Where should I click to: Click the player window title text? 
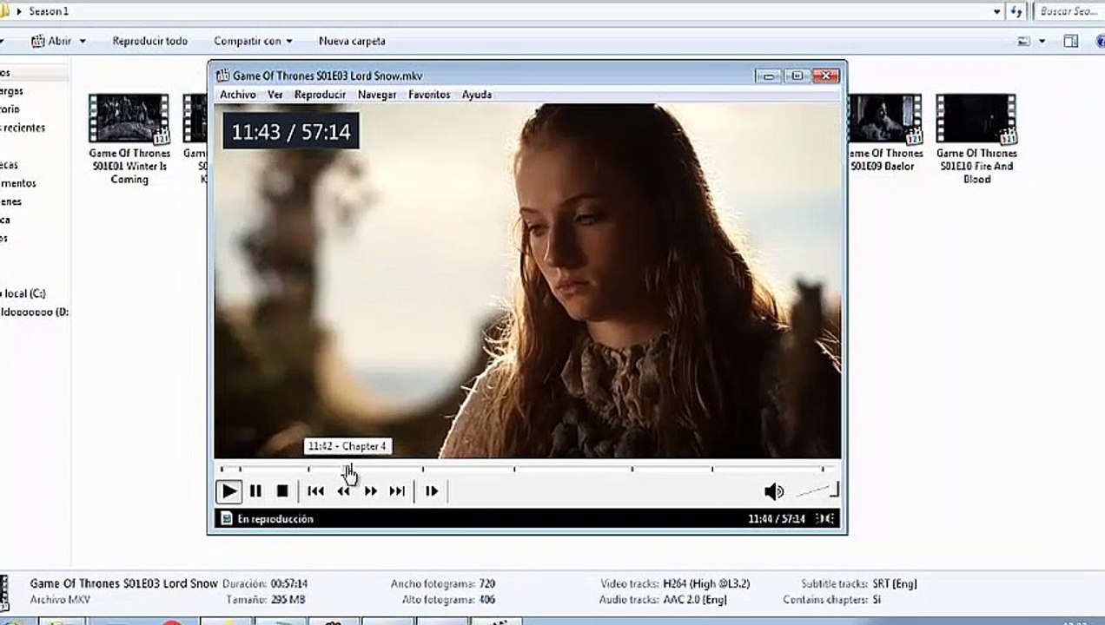[x=328, y=76]
